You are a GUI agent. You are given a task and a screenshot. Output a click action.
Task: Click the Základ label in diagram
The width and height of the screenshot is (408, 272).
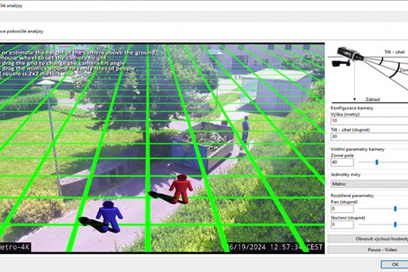pos(372,100)
